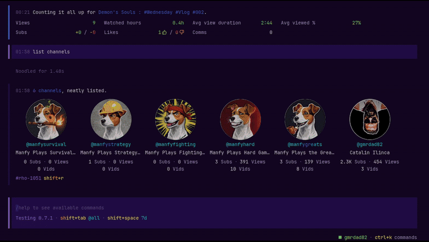Open the @manfysurvival handle link

46,144
